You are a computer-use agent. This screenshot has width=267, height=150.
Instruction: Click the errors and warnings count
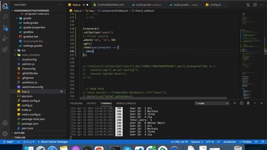pyautogui.click(x=29, y=142)
